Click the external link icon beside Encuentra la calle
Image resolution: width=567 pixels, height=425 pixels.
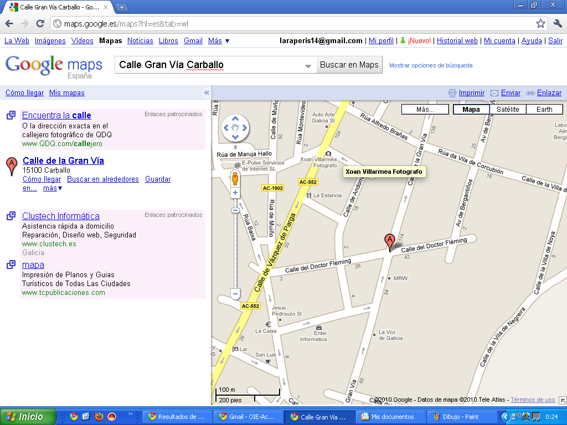pos(11,115)
